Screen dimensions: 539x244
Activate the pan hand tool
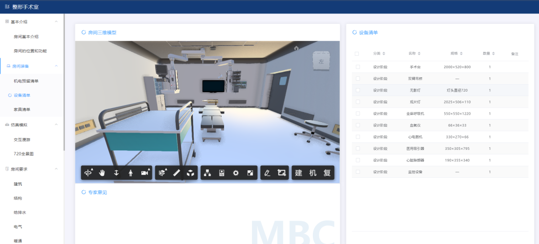pyautogui.click(x=102, y=173)
